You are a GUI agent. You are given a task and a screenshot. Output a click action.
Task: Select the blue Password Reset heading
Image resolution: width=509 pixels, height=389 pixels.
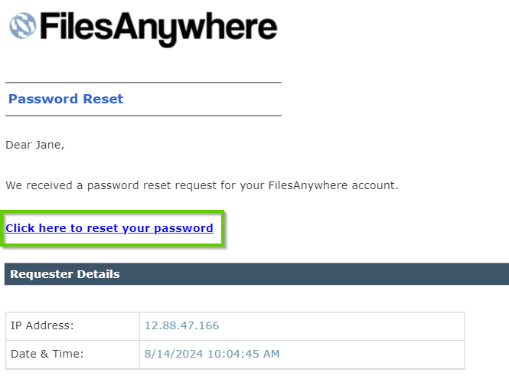(66, 99)
